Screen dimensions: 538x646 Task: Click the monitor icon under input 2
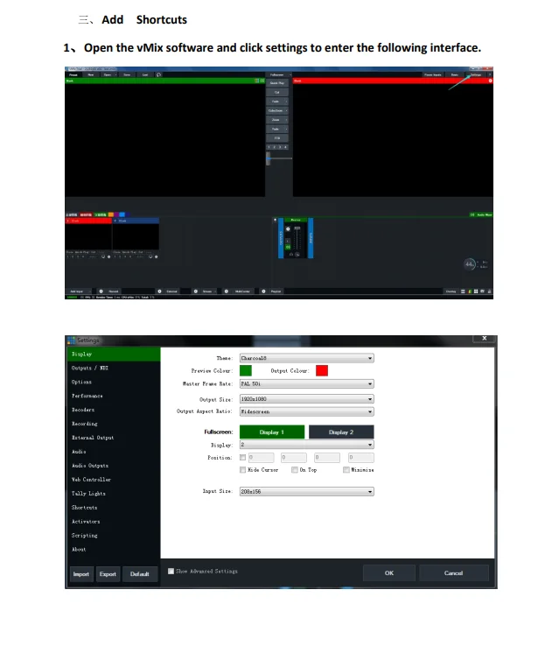coord(150,256)
